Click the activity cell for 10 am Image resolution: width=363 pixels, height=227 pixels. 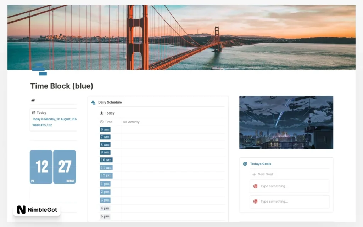173,160
